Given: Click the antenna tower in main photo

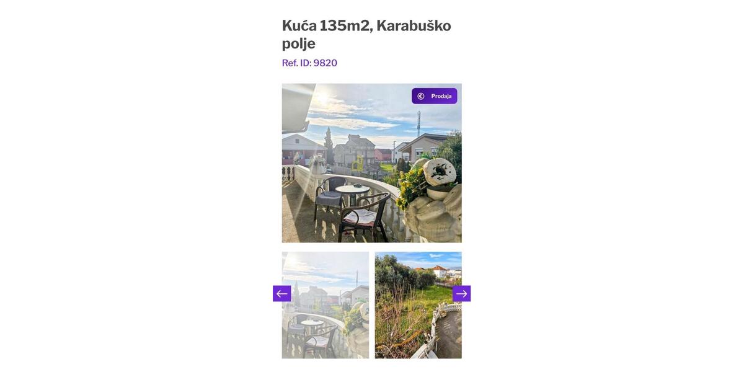Looking at the screenshot, I should (419, 123).
